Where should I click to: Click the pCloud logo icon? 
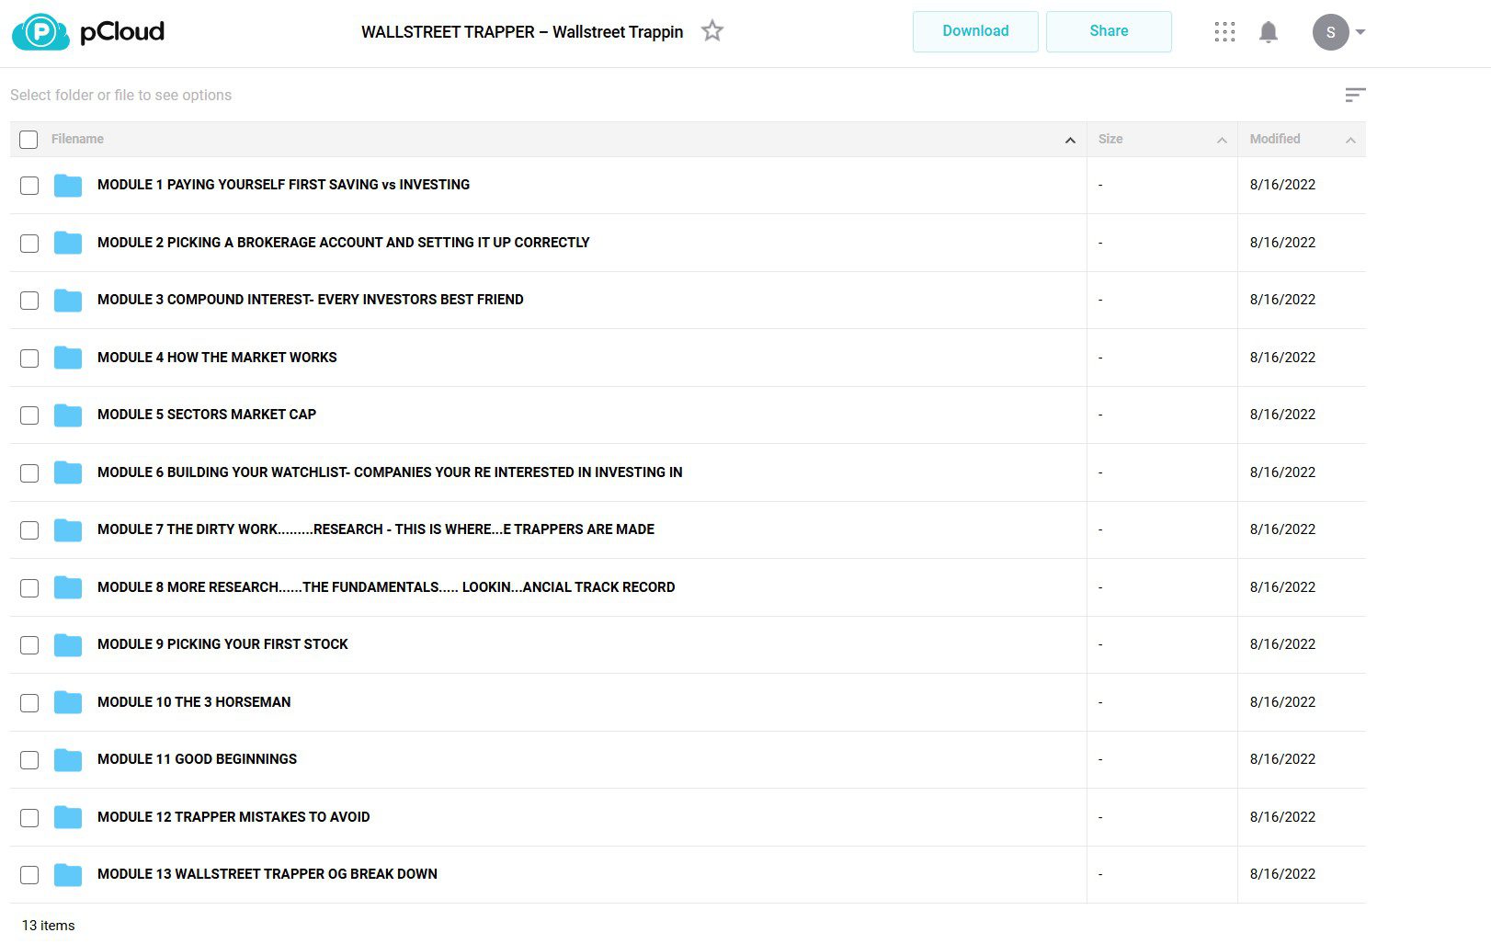pos(40,32)
